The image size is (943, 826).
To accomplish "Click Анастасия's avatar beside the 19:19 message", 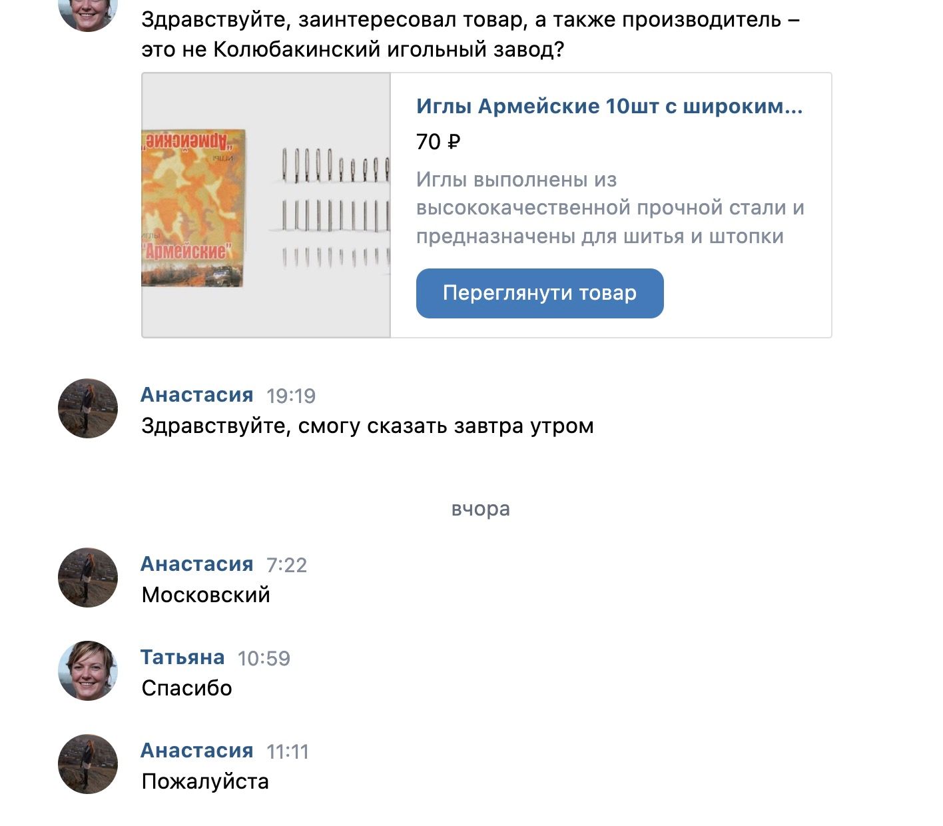I will pyautogui.click(x=88, y=408).
